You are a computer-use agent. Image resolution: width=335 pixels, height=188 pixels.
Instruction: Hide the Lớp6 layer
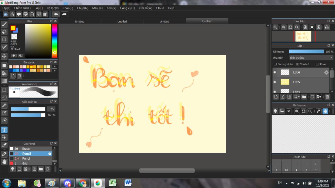(x=275, y=72)
